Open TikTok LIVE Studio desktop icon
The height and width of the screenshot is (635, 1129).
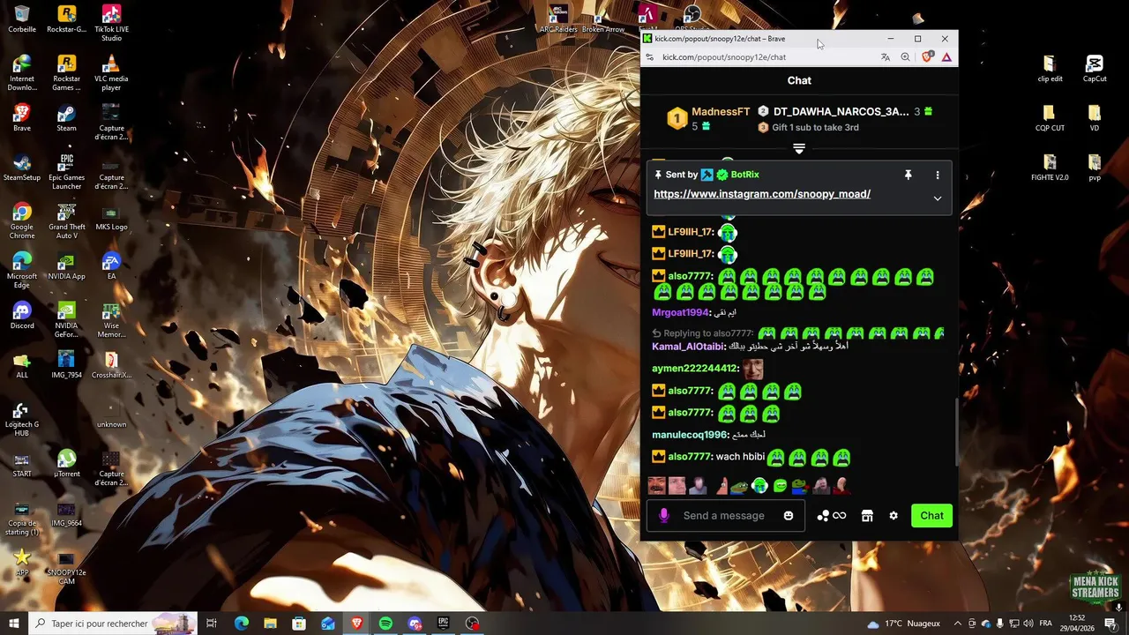click(x=111, y=23)
